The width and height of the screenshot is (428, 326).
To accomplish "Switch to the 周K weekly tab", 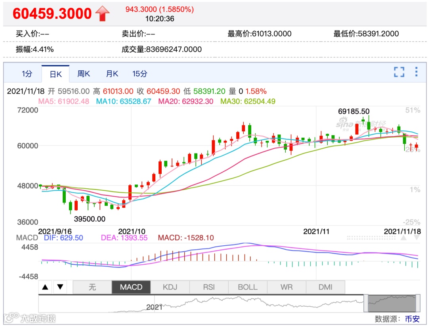I will pyautogui.click(x=84, y=74).
